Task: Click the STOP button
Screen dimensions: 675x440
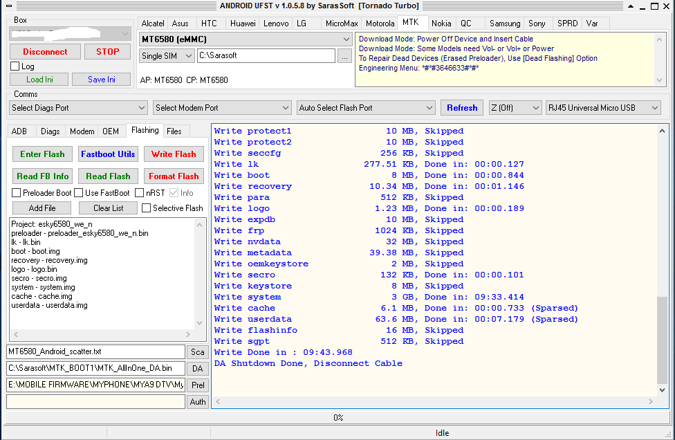Action: coord(108,52)
